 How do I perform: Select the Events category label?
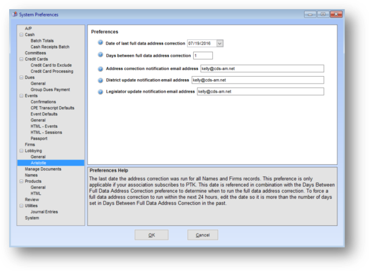(31, 96)
